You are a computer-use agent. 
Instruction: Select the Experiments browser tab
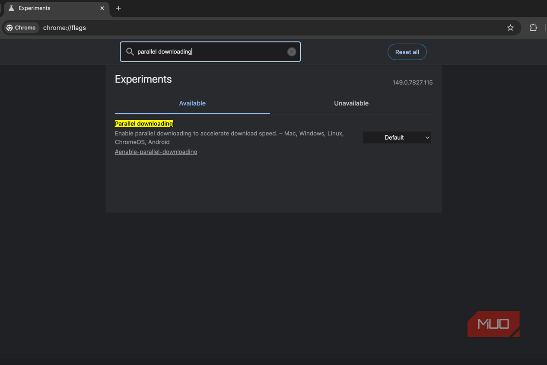56,9
